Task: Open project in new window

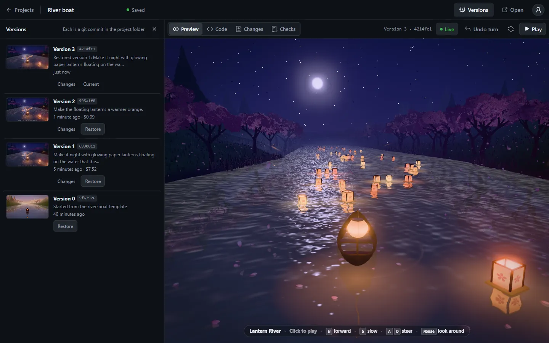Action: (512, 10)
